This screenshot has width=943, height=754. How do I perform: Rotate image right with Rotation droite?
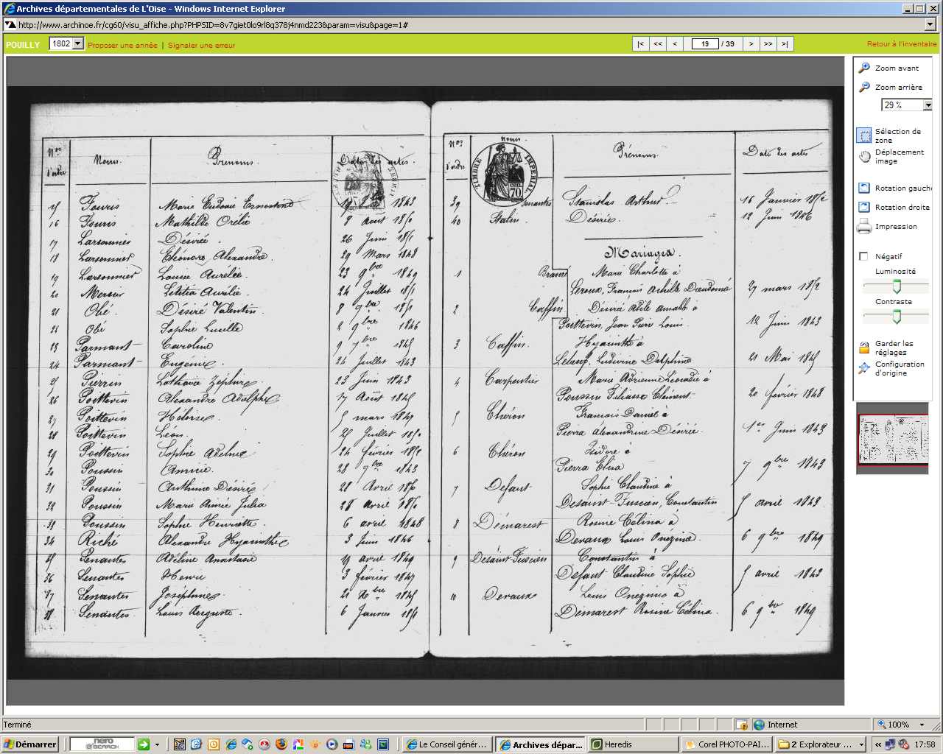coord(864,208)
